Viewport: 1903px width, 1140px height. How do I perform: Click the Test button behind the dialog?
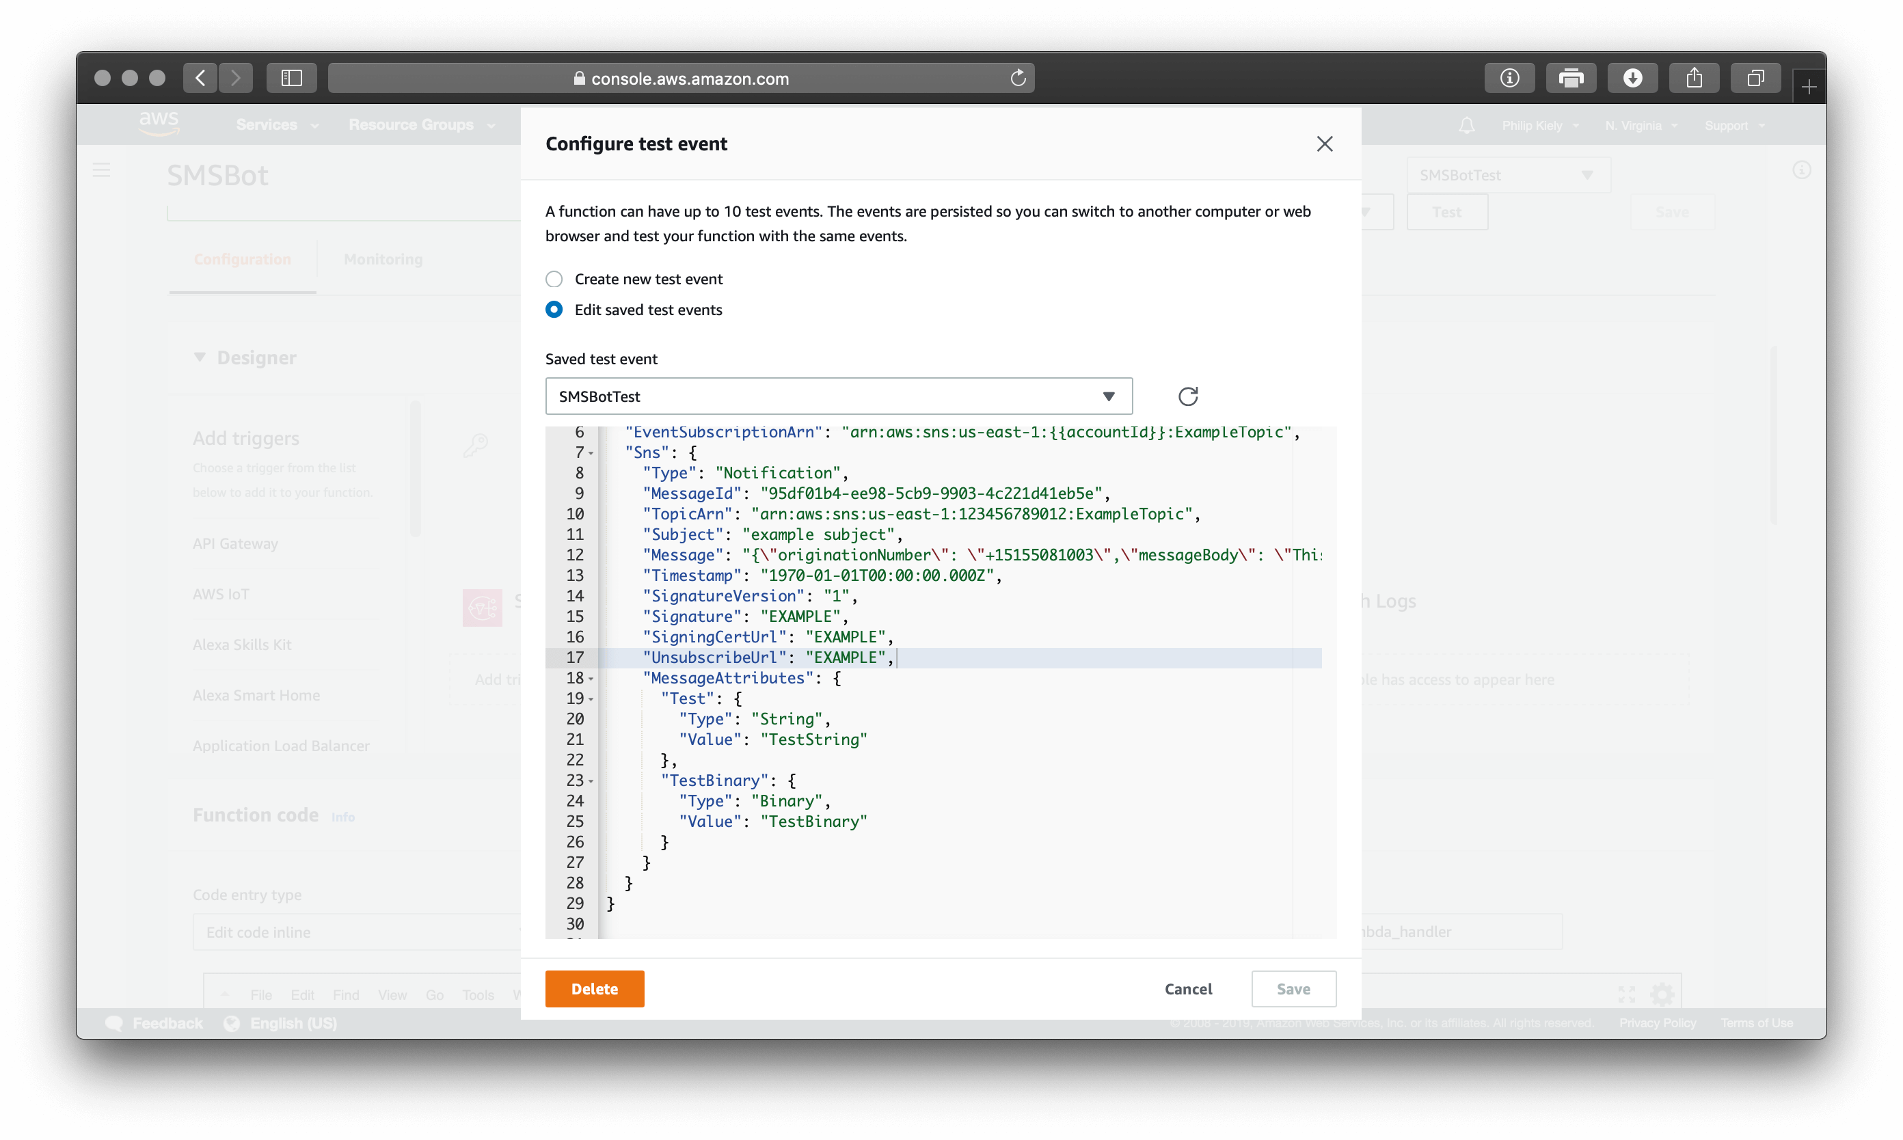pyautogui.click(x=1446, y=212)
